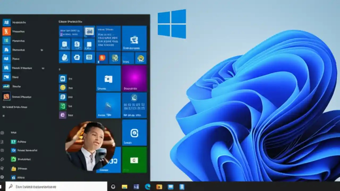Open the green Excel tile
The image size is (340, 191).
click(134, 159)
